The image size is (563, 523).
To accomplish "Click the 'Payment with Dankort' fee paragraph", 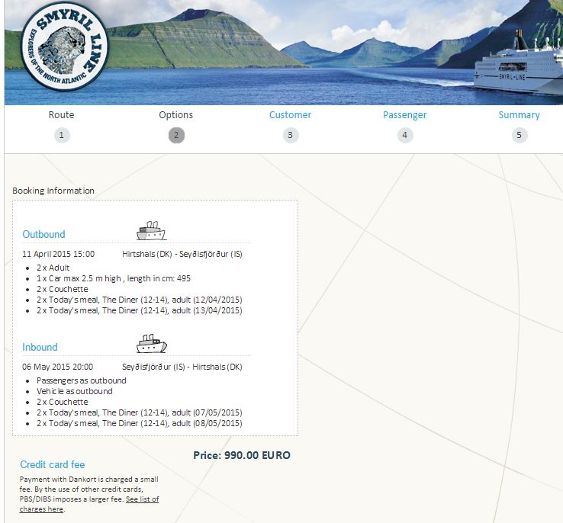I will coord(89,494).
